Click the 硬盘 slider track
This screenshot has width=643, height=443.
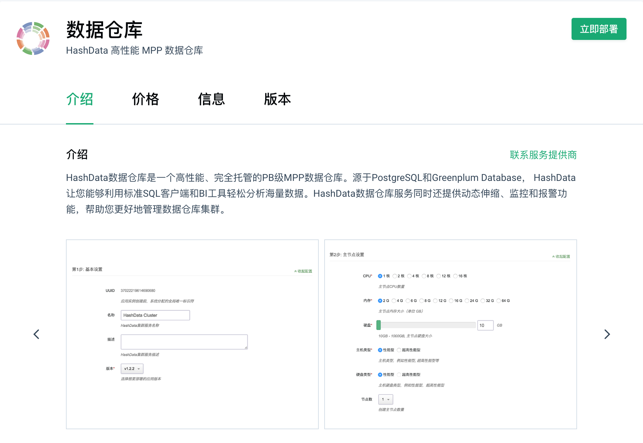tap(426, 325)
